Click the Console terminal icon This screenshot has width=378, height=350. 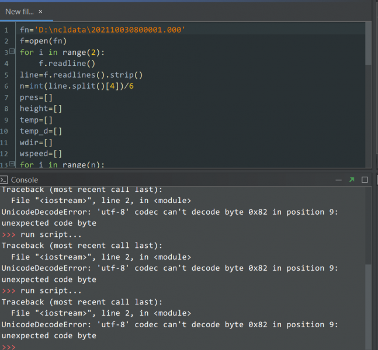click(4, 180)
